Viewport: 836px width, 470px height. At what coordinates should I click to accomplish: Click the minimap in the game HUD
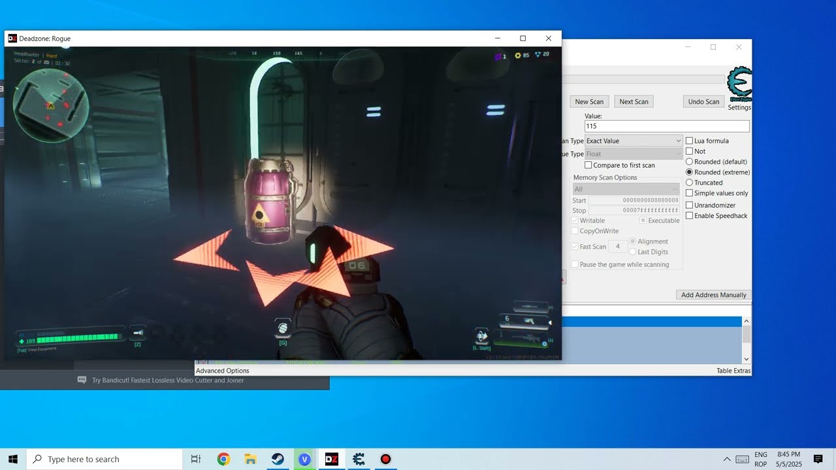coord(51,104)
